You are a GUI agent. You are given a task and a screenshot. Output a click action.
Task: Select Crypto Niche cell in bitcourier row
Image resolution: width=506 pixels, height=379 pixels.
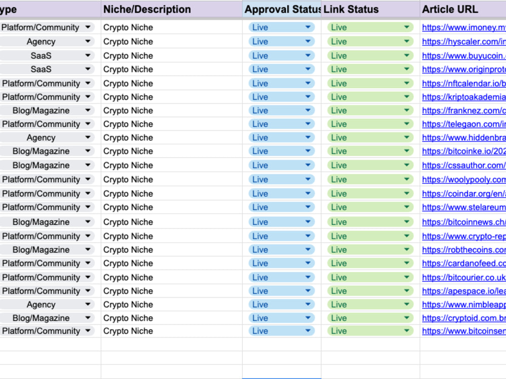pyautogui.click(x=172, y=277)
